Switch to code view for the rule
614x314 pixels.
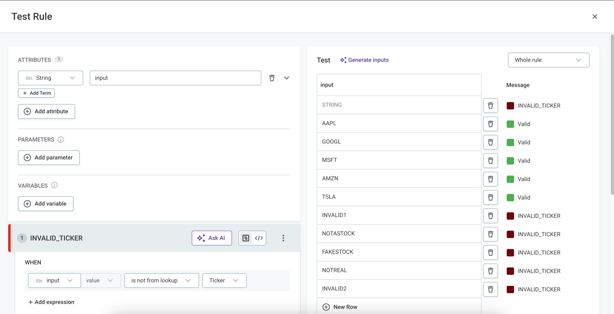pos(259,238)
